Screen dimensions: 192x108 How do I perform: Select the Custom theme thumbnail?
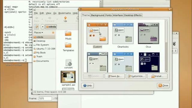tap(97, 33)
